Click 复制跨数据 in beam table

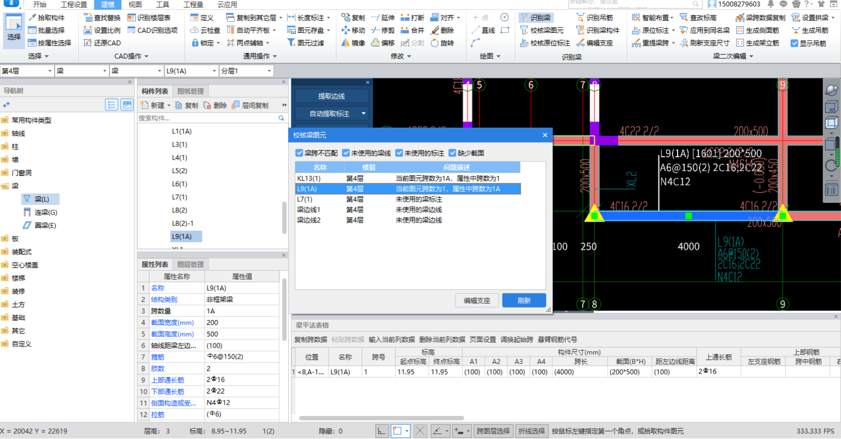[311, 339]
